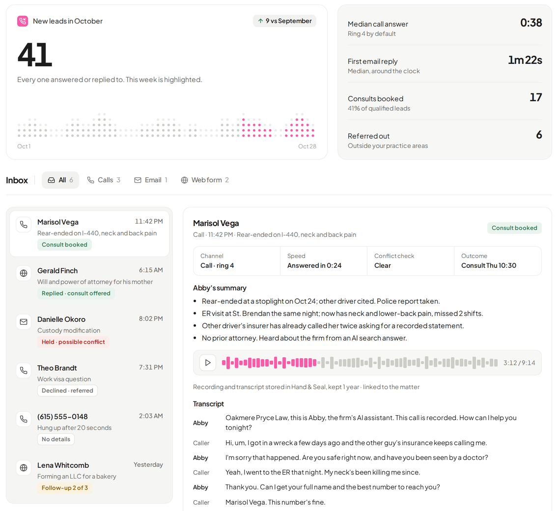The height and width of the screenshot is (511, 560).
Task: Click the globe icon on Lena Whitcomb's row
Action: [x=24, y=468]
